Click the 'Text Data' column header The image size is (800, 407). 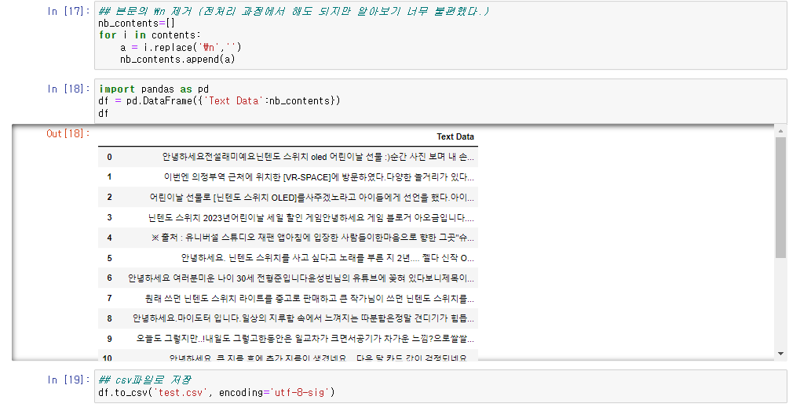tap(455, 136)
